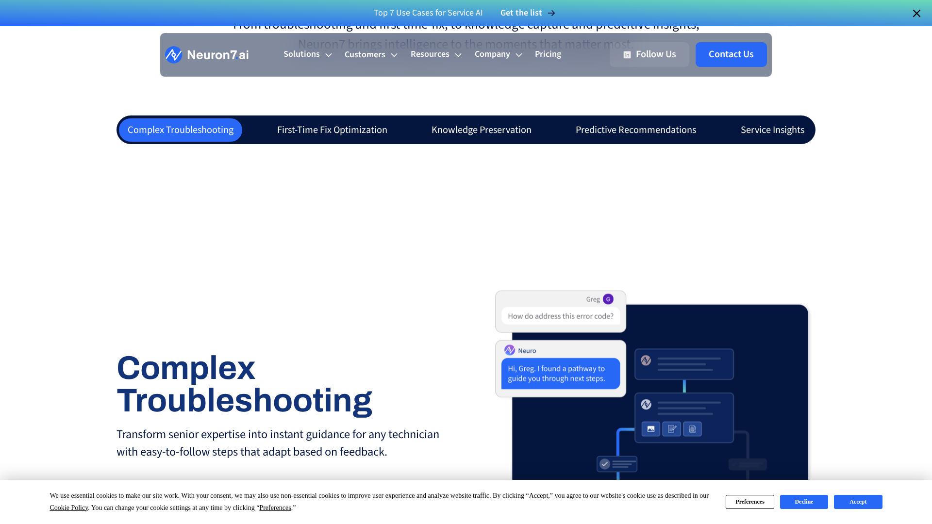Accept all cookies

point(858,502)
